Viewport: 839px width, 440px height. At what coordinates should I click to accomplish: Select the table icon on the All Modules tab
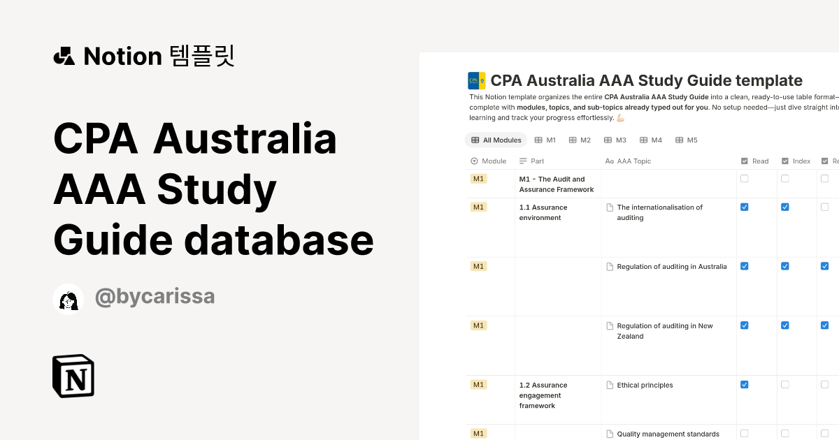tap(474, 140)
